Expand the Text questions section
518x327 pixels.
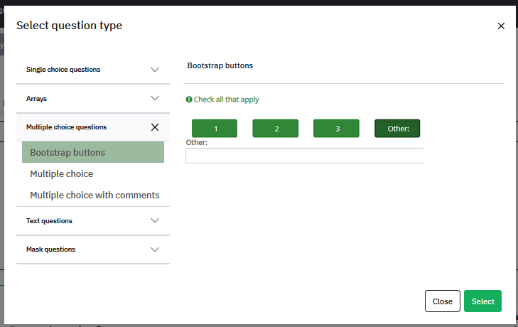tap(93, 221)
